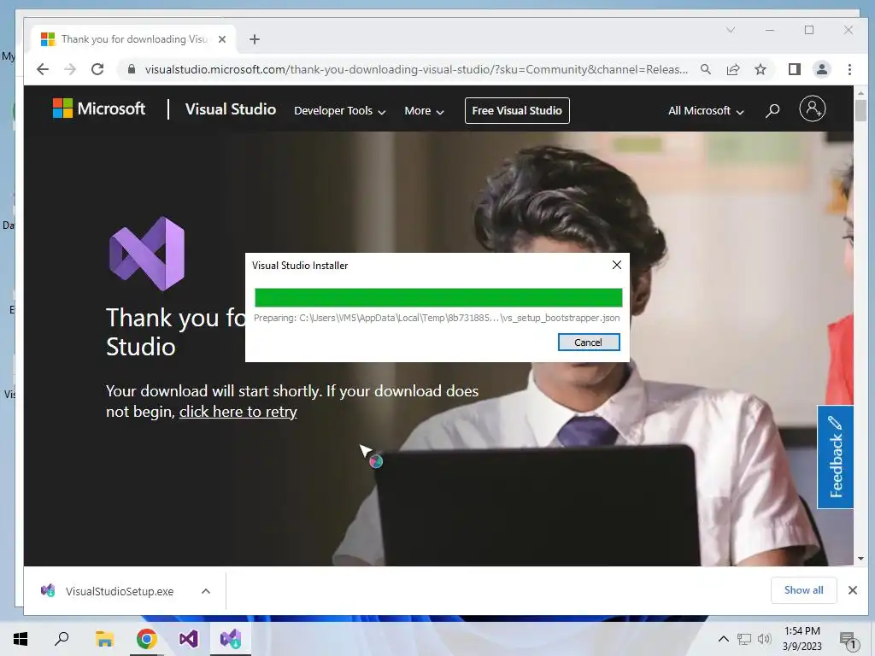Open the browser side panel icon
The image size is (875, 656).
(794, 69)
